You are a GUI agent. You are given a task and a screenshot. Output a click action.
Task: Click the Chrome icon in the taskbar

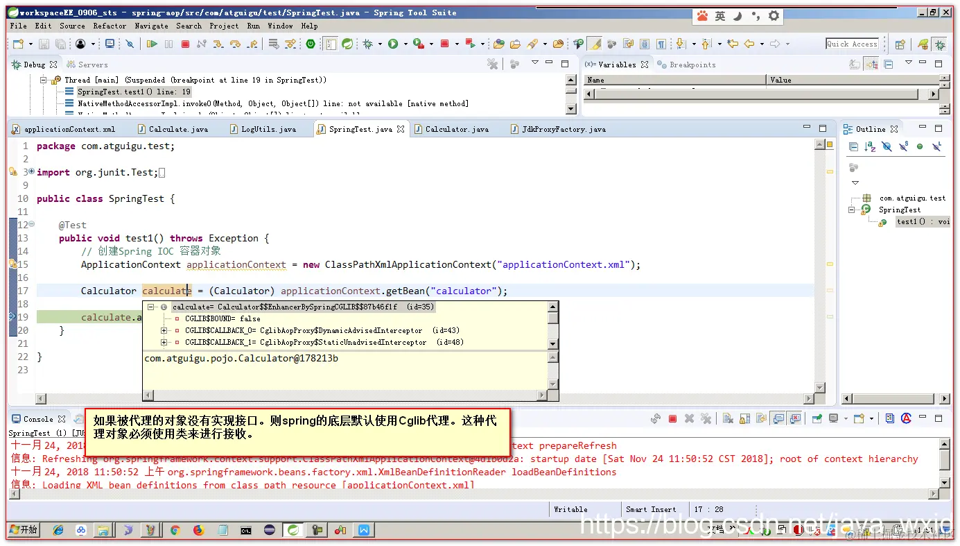[175, 530]
